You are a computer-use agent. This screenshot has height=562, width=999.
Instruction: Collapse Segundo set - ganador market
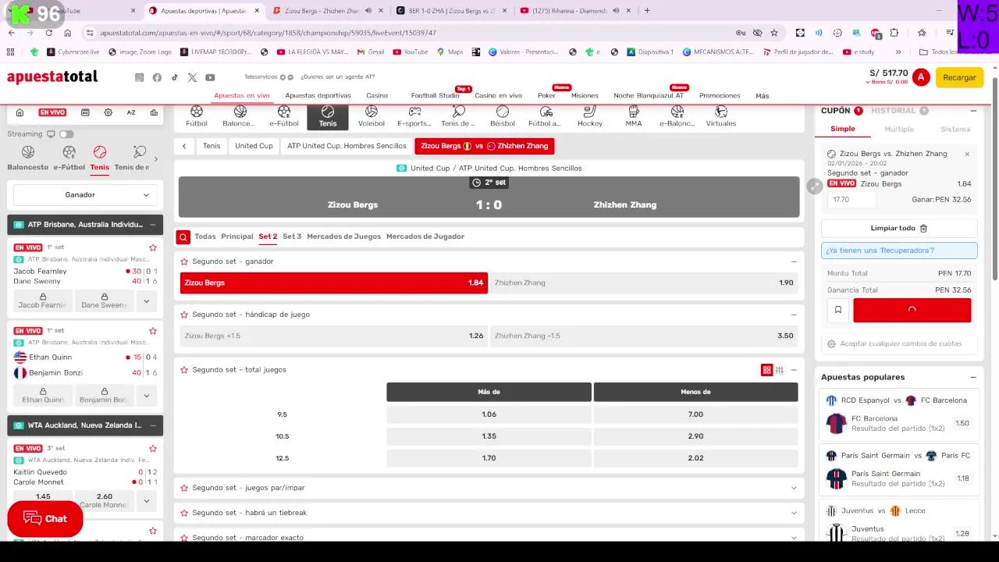pos(794,261)
